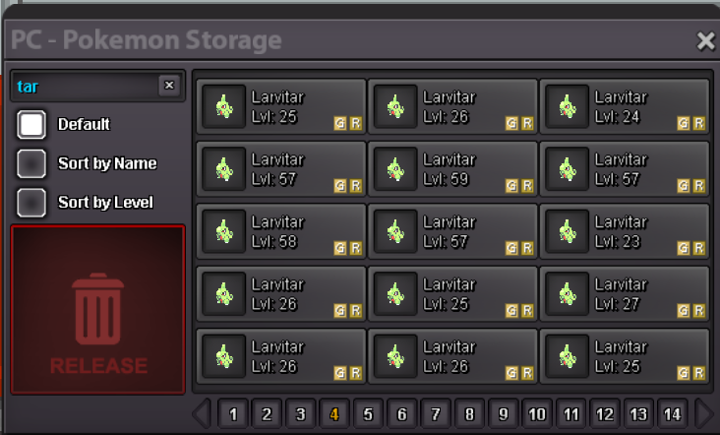
Task: Click the G icon on Larvitar Lvl: 24
Action: (684, 123)
